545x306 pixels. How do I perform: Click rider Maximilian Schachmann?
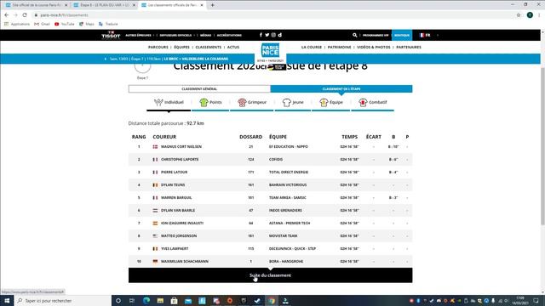click(185, 261)
